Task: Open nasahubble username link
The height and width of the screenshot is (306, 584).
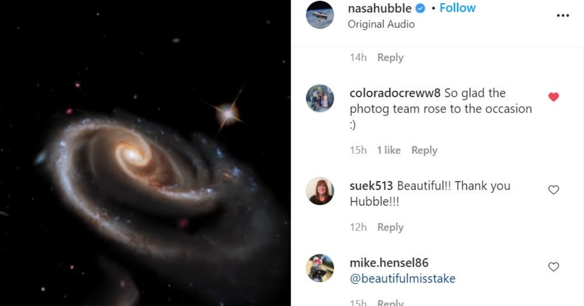Action: [380, 8]
